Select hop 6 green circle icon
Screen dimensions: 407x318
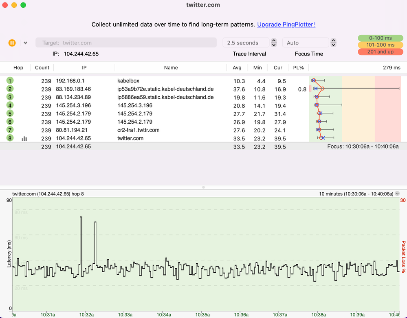coord(10,122)
